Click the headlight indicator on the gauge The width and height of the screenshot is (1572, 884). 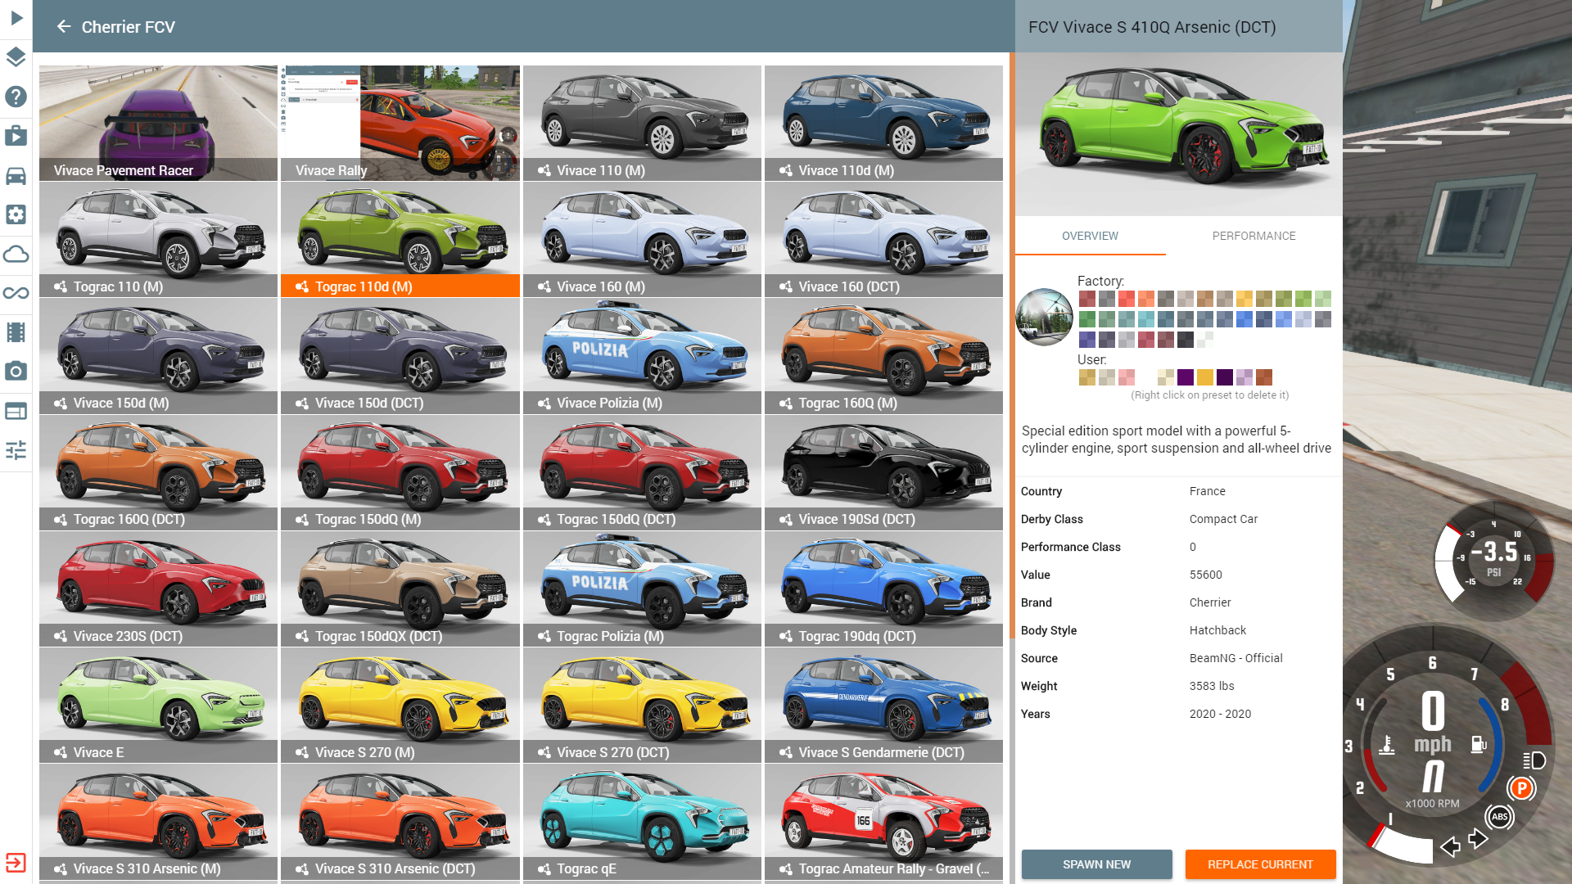click(1534, 760)
